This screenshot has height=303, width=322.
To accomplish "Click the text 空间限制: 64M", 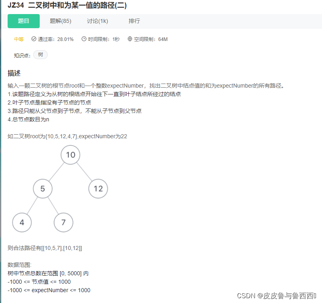I will pyautogui.click(x=151, y=39).
